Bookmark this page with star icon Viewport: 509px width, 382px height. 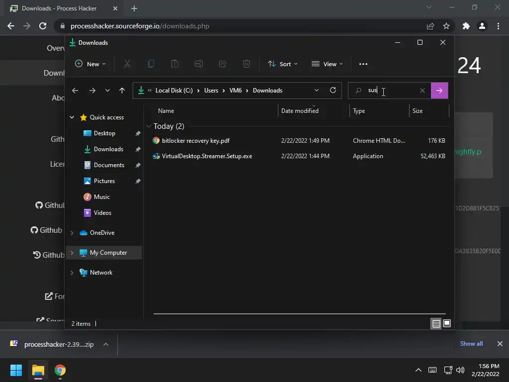tap(446, 26)
